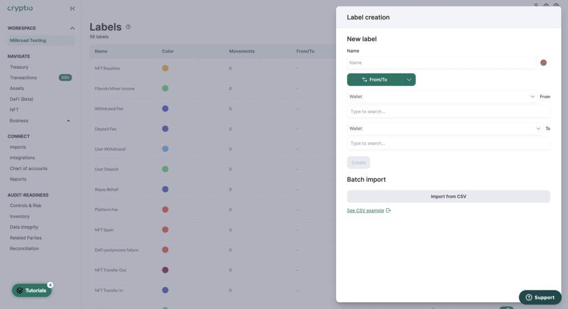Image resolution: width=568 pixels, height=309 pixels.
Task: Open the Wallet dropdown for To
Action: tap(444, 128)
